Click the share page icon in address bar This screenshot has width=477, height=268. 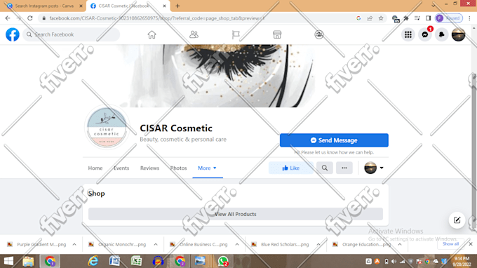[x=370, y=18]
